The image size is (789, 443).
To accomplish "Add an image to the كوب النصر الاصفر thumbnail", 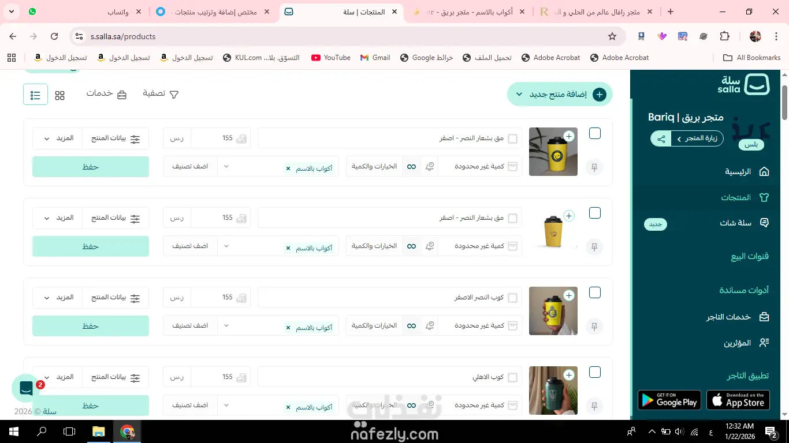I will point(569,295).
